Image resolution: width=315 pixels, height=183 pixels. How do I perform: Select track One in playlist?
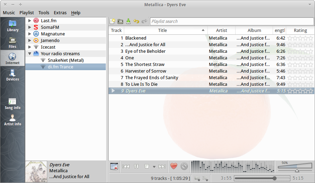pos(211,58)
